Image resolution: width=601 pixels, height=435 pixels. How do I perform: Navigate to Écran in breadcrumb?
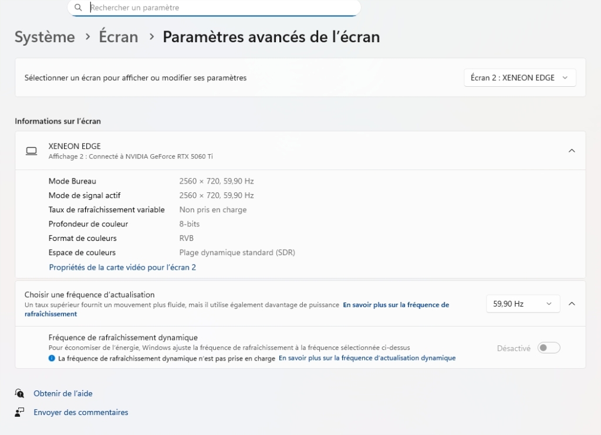pos(119,37)
